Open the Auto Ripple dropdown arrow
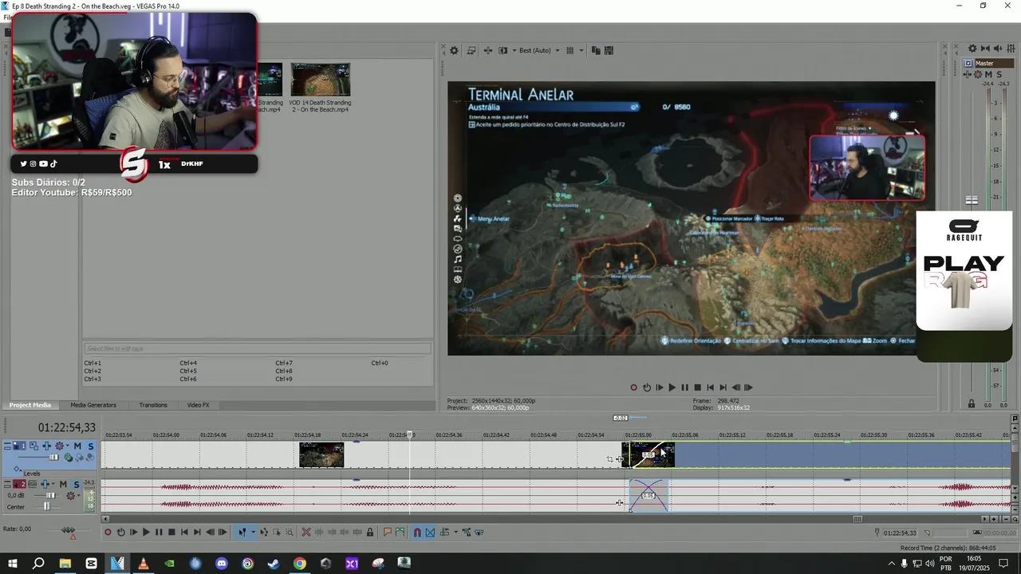 (x=455, y=532)
